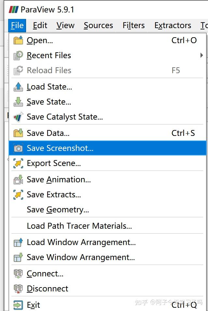Click the Export Scene arrow icon
The height and width of the screenshot is (311, 208).
coord(18,163)
